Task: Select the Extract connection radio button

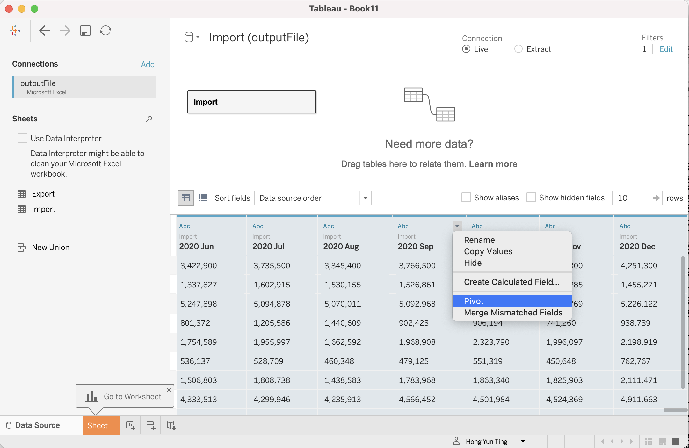Action: (x=519, y=49)
